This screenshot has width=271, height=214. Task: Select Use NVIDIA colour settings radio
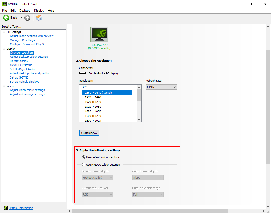tap(84, 165)
